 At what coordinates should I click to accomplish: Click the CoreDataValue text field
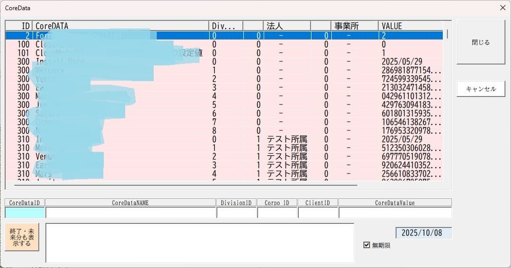394,213
